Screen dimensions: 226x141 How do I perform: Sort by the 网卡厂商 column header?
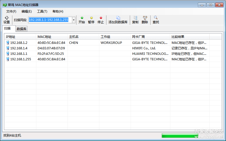coord(150,37)
